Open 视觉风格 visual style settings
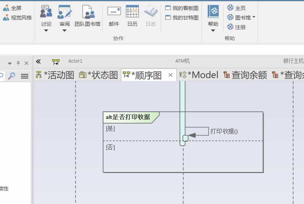Screen dimensions: 304x204 click(17, 18)
